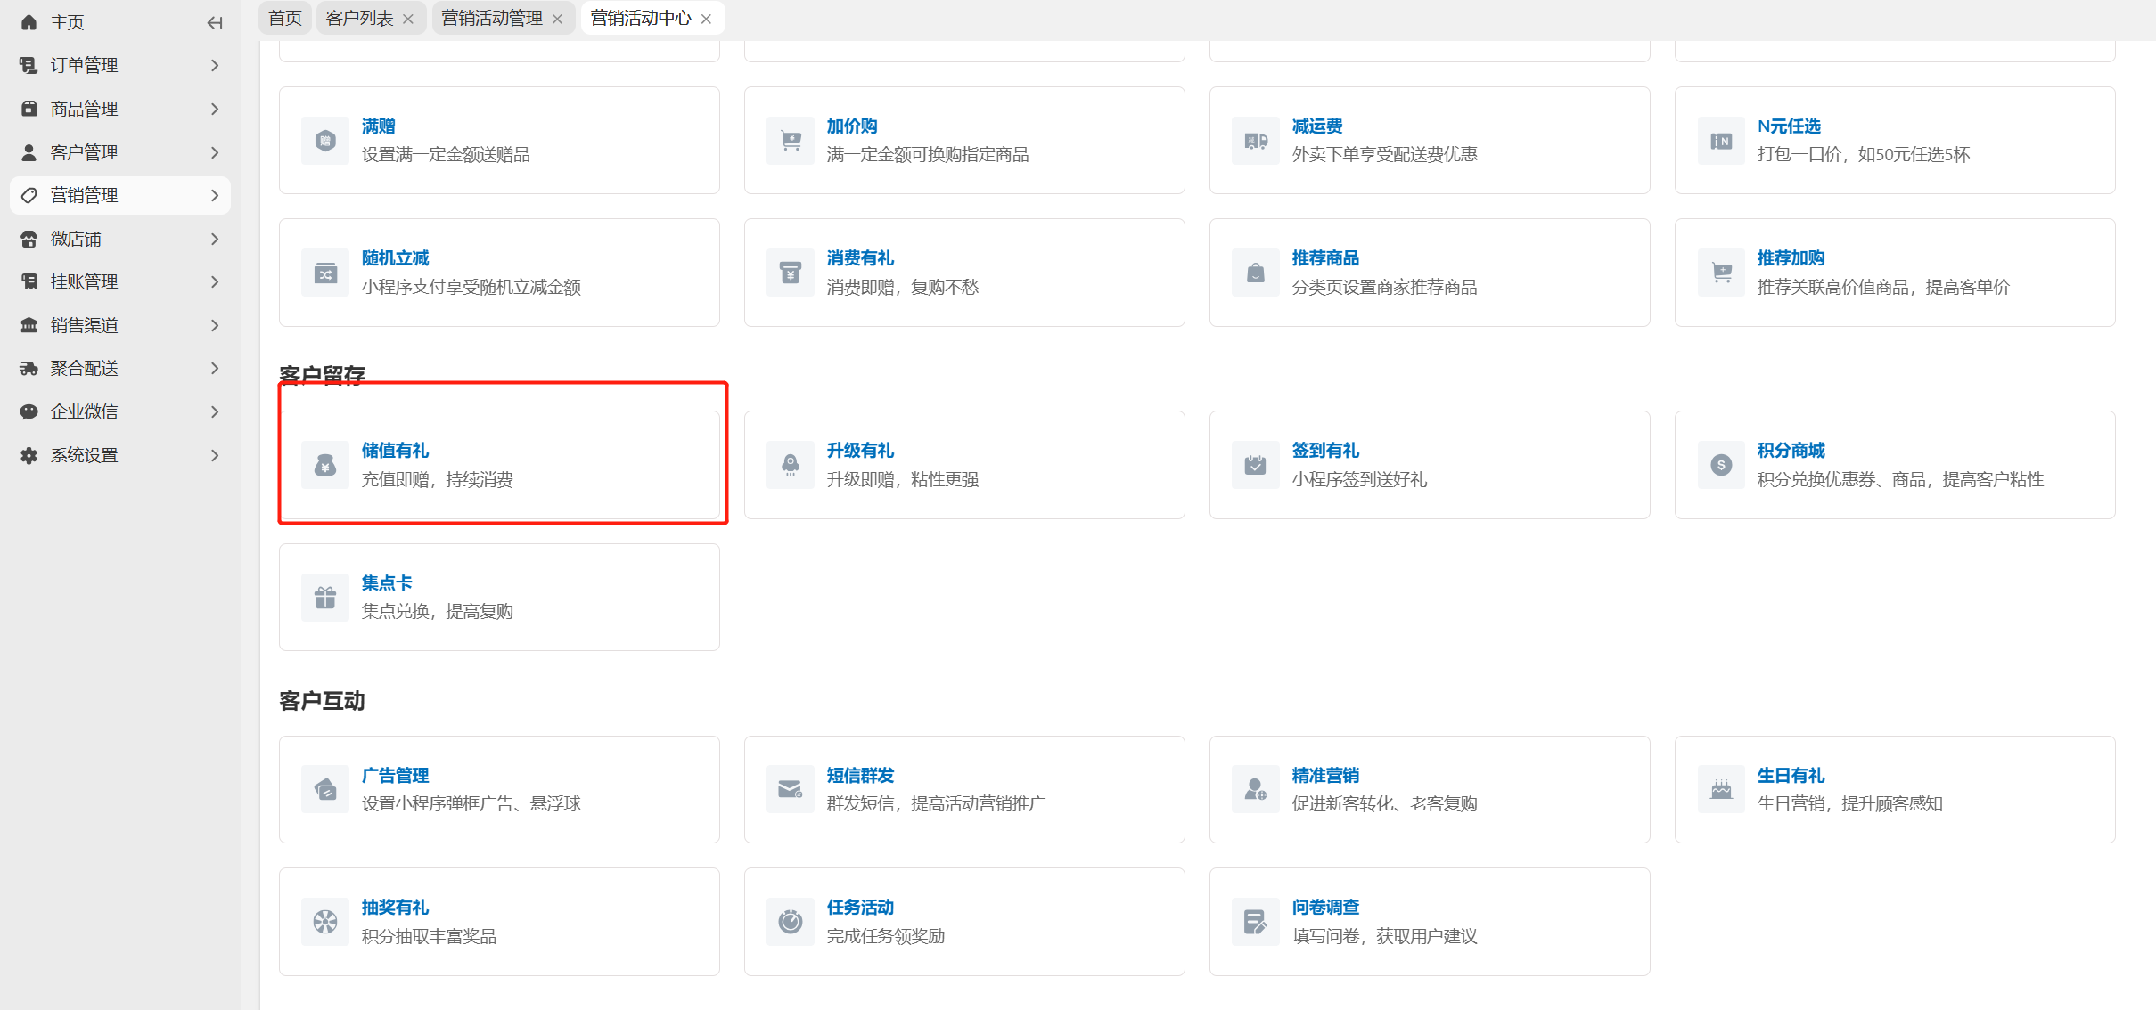Click the 减运费 delivery truck icon
This screenshot has width=2156, height=1010.
click(1256, 141)
